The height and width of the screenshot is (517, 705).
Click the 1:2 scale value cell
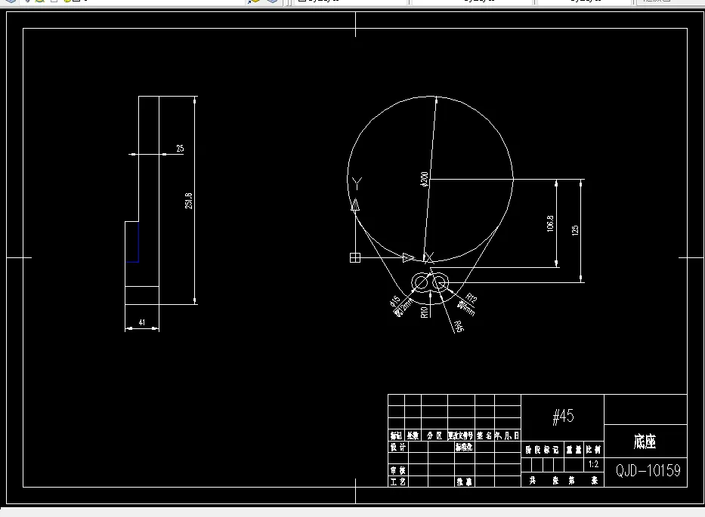pyautogui.click(x=593, y=464)
